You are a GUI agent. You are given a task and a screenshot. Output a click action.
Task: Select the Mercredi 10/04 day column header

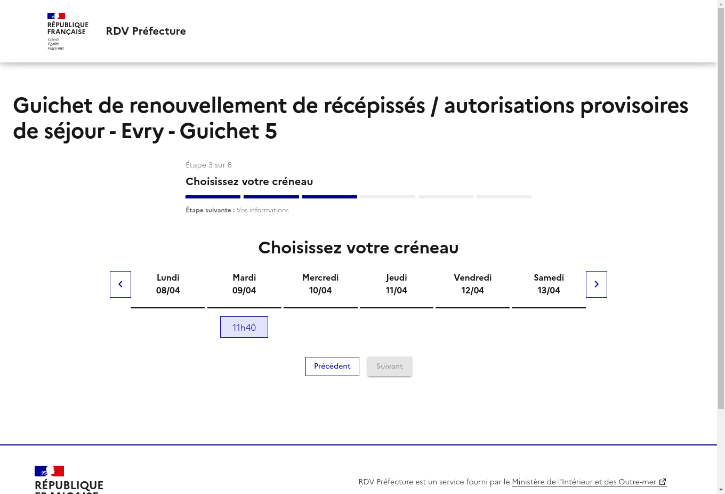tap(320, 284)
